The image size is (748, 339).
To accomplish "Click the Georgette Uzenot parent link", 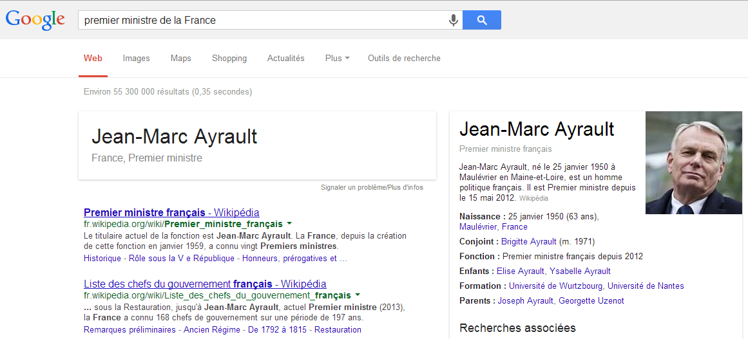I will pos(591,301).
